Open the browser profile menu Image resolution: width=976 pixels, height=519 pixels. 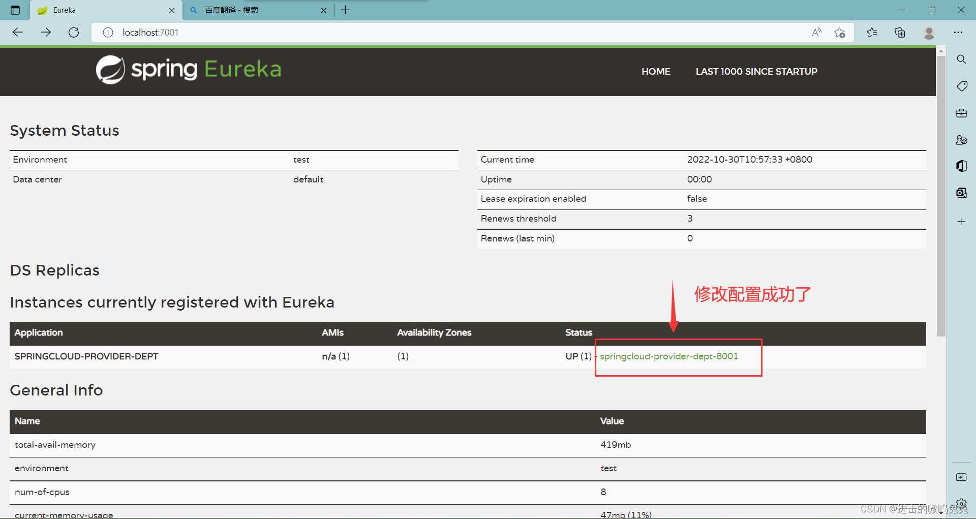(x=929, y=33)
